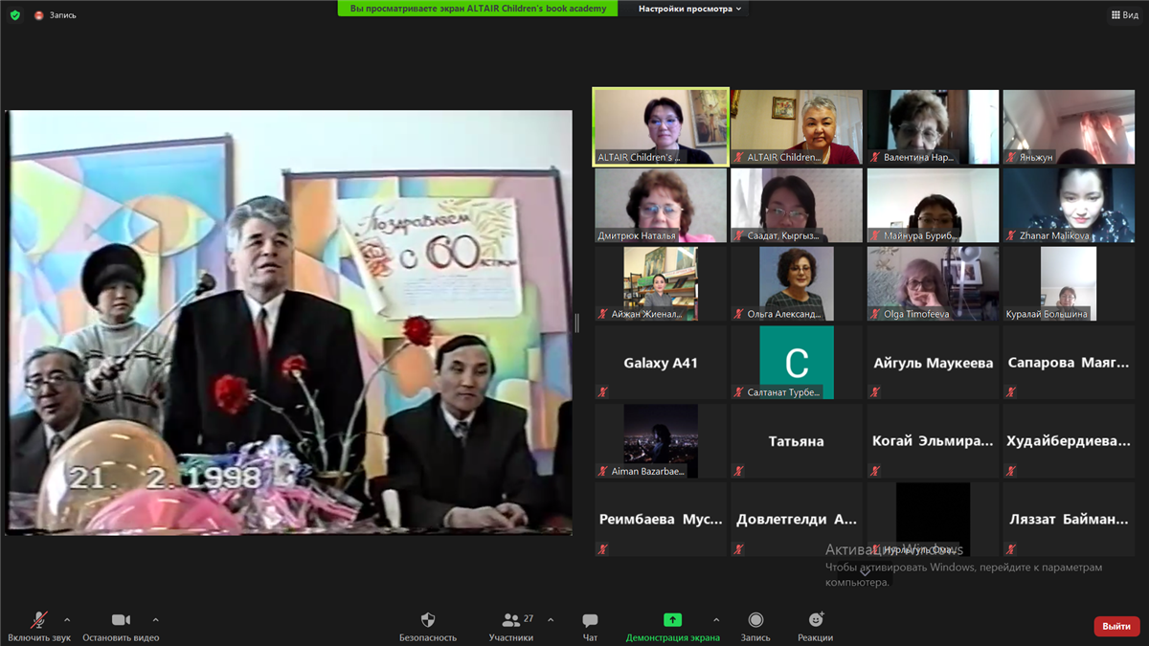Open Reactions (Реакции) emoji menu
The image size is (1149, 646).
815,621
